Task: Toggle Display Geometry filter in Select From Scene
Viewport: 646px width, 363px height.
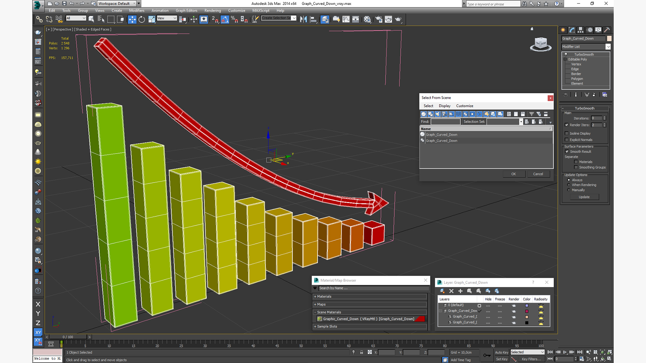Action: click(x=424, y=114)
